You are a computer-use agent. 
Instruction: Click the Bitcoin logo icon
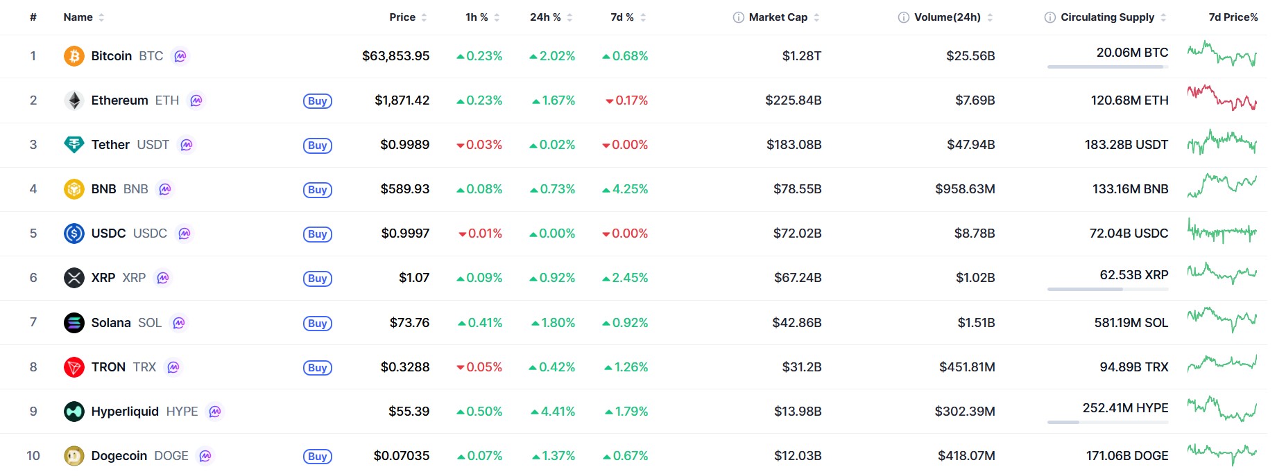click(x=74, y=56)
